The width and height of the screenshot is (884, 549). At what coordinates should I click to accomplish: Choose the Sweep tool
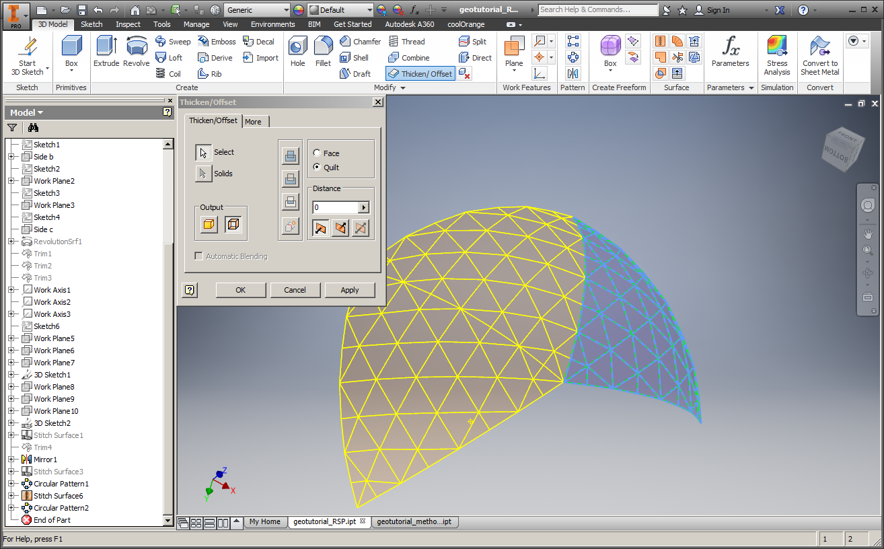pyautogui.click(x=173, y=42)
